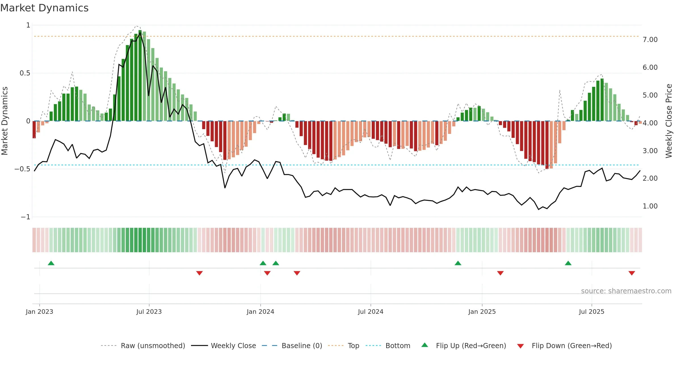This screenshot has height=383, width=681.
Task: Click the Jan 2025 axis label
Action: coord(482,312)
